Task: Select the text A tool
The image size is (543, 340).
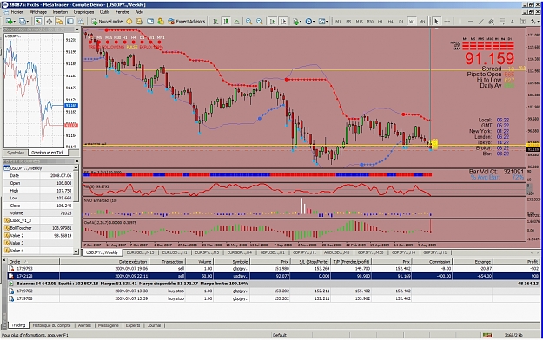Action: coord(513,22)
